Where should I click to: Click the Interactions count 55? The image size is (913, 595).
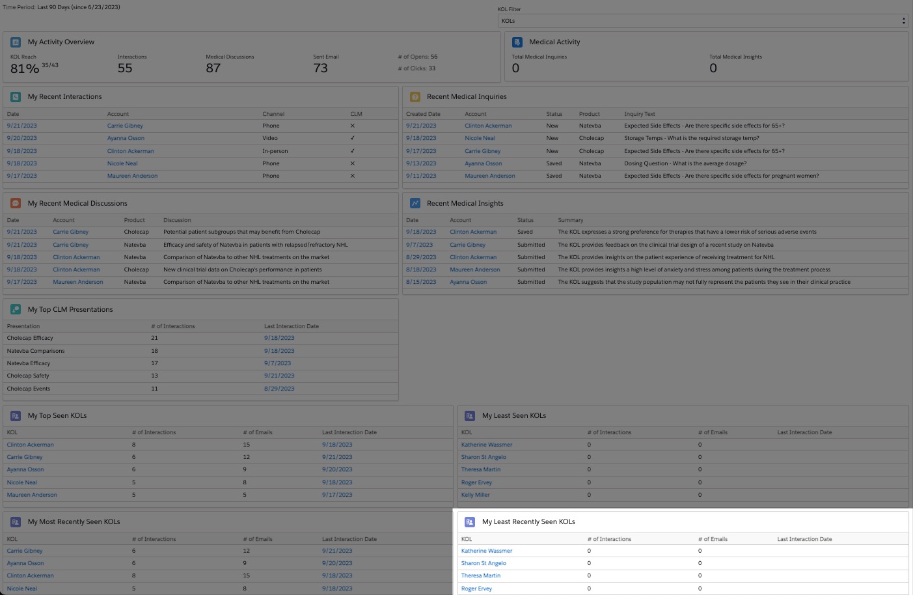[125, 68]
